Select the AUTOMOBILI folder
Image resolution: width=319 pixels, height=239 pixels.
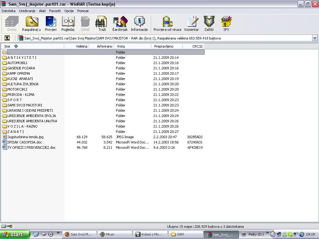pyautogui.click(x=17, y=63)
